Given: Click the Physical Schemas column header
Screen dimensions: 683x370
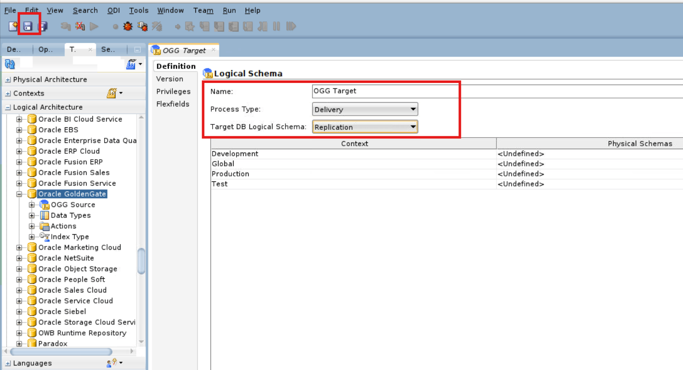Looking at the screenshot, I should [x=590, y=143].
